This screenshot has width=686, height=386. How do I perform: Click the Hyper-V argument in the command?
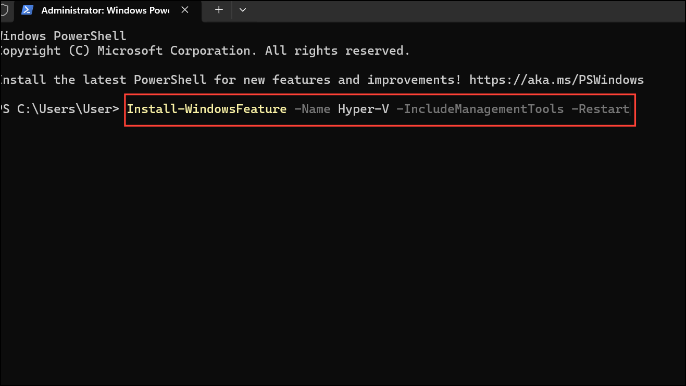363,109
